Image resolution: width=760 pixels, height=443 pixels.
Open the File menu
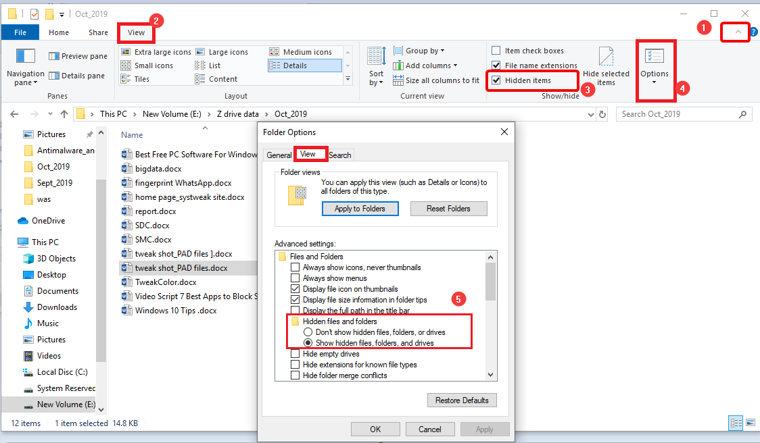20,32
